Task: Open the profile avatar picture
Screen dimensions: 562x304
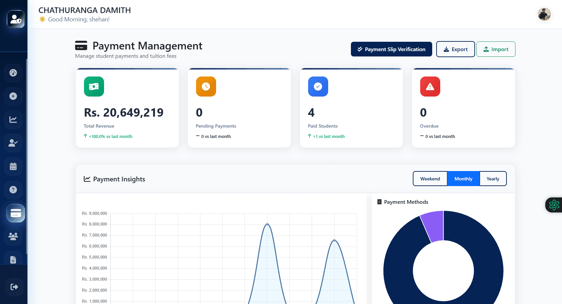Action: (544, 14)
